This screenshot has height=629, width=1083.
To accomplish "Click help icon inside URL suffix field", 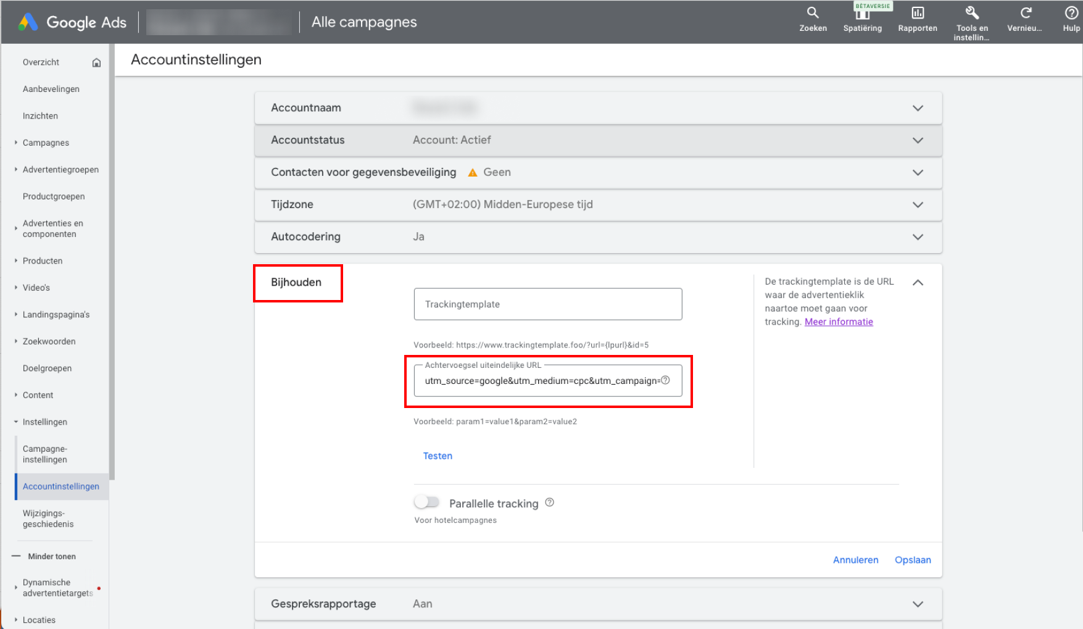I will 665,380.
